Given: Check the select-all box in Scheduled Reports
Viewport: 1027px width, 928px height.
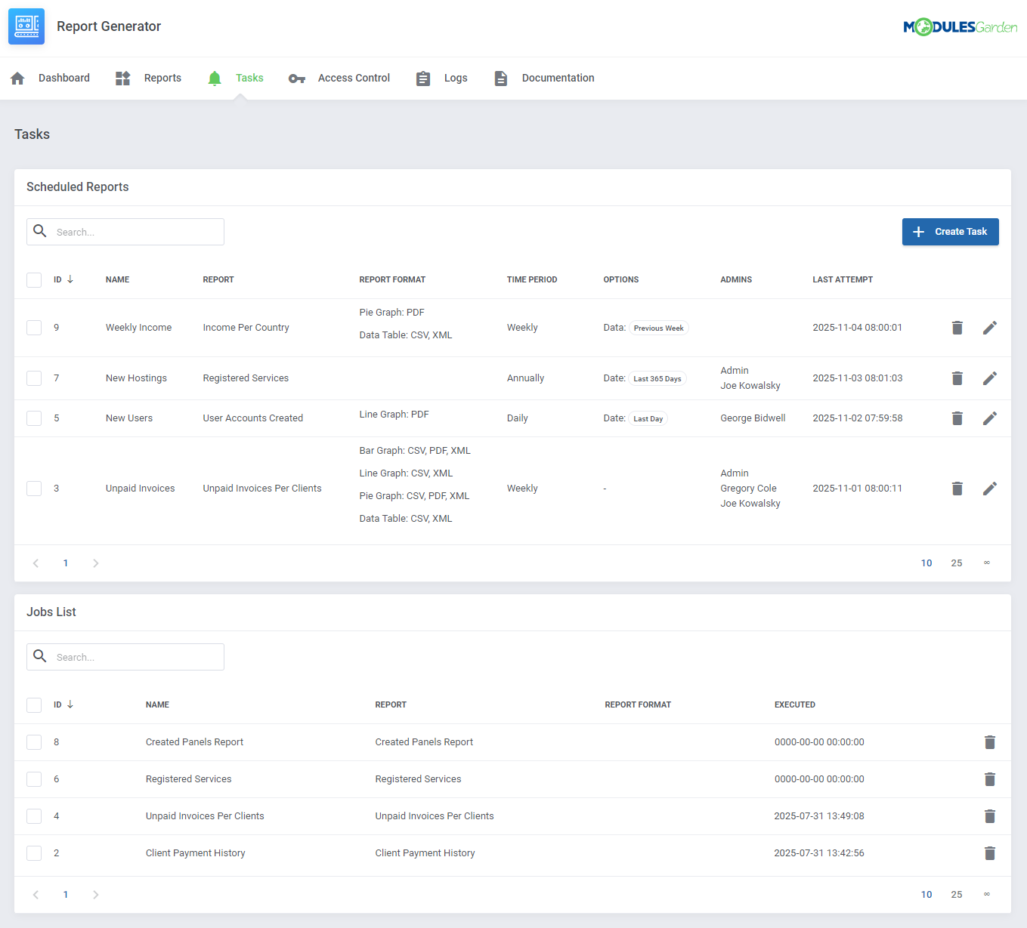Looking at the screenshot, I should [33, 279].
